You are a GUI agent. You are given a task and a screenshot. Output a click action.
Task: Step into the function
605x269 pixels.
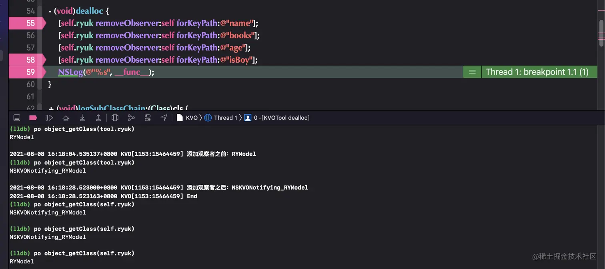82,118
